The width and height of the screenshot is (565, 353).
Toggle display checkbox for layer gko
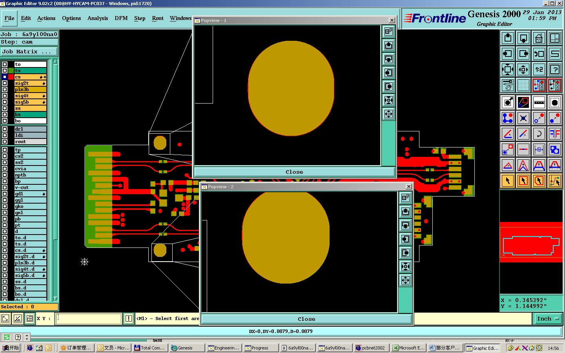pos(5,206)
